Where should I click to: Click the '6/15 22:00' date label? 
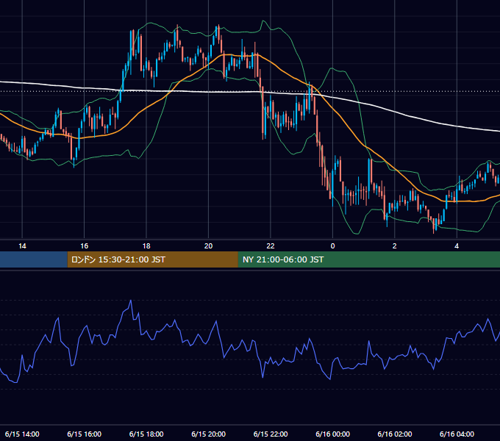click(x=271, y=434)
